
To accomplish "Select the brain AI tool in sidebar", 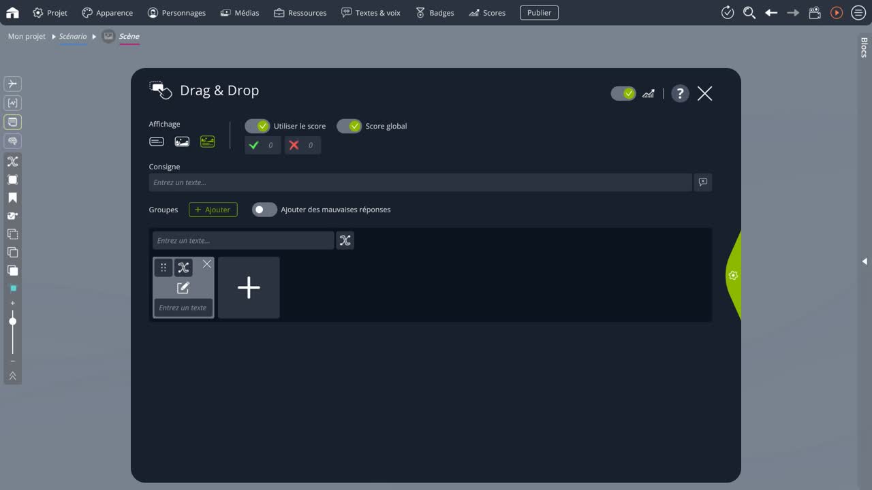I will click(x=12, y=141).
